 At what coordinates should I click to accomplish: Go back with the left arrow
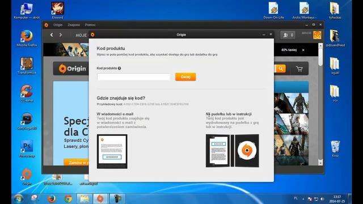click(52, 35)
